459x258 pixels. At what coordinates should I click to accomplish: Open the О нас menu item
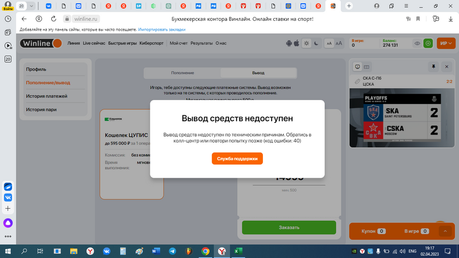click(x=221, y=43)
